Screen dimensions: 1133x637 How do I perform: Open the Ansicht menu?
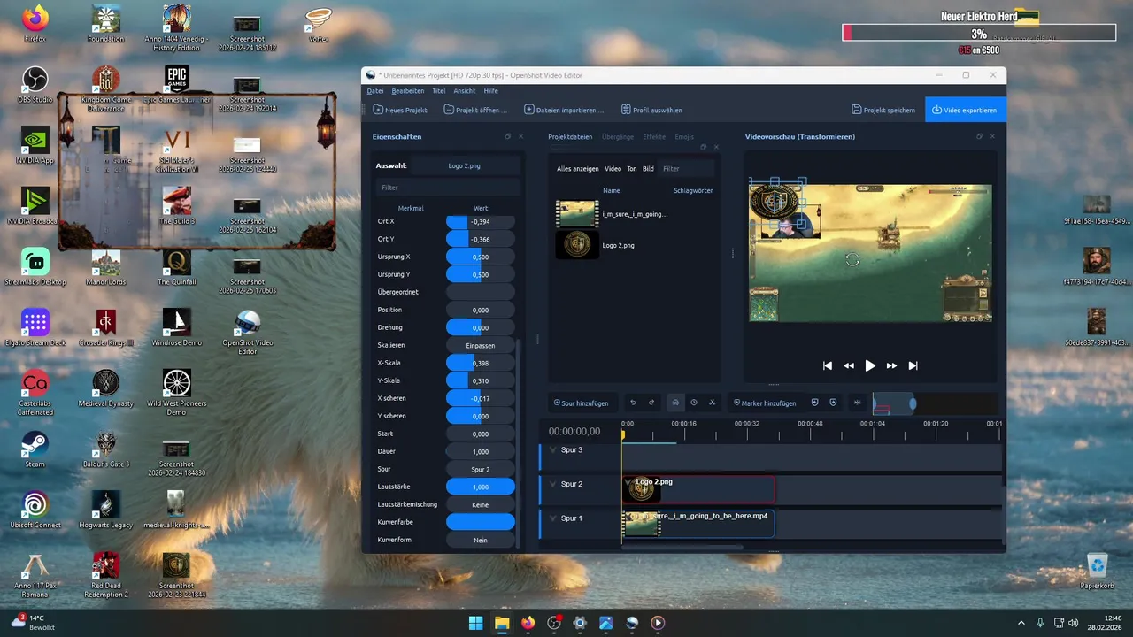point(465,91)
